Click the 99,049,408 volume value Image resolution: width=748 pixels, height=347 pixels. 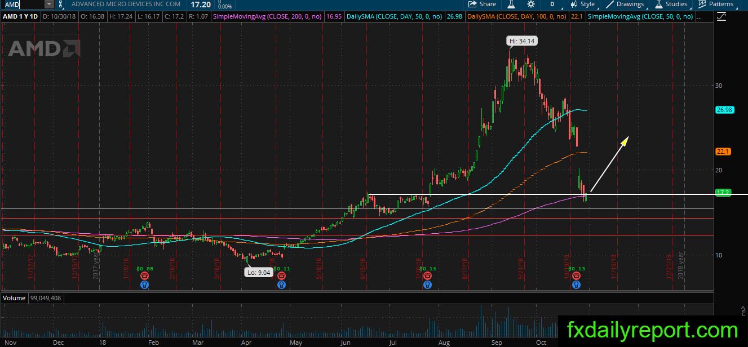[x=46, y=297]
